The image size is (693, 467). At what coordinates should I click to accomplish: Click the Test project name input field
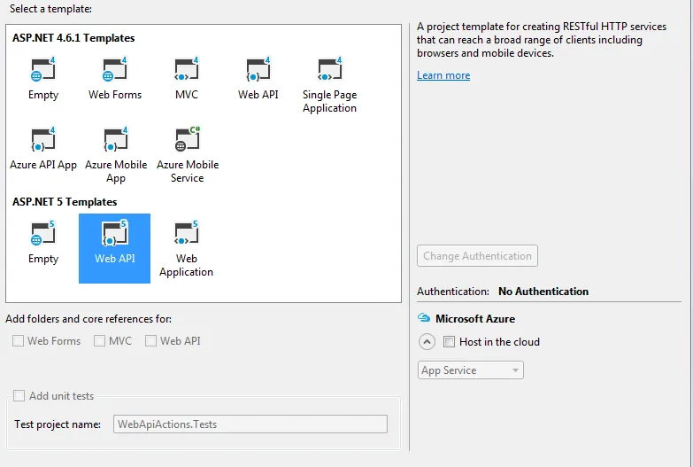pos(250,424)
